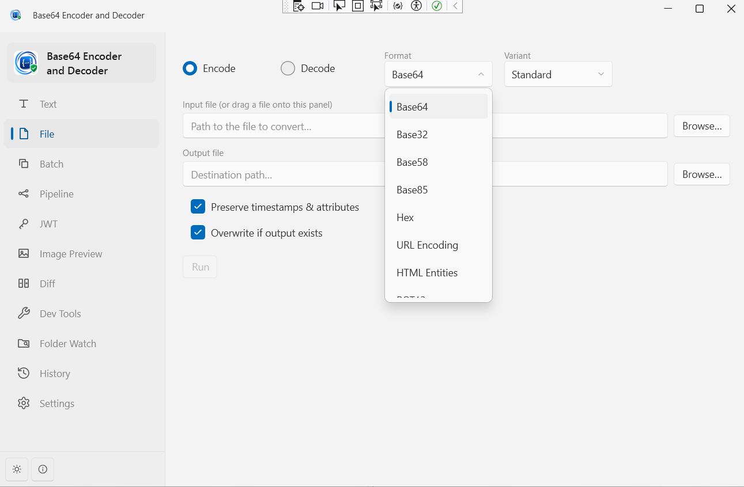Screen dimensions: 744x487
Task: Click the Base64 Encoder and Decoder sidebar header
Action: point(81,63)
